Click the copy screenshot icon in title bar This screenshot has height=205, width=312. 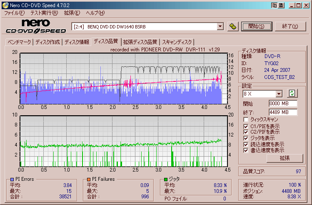(275, 5)
